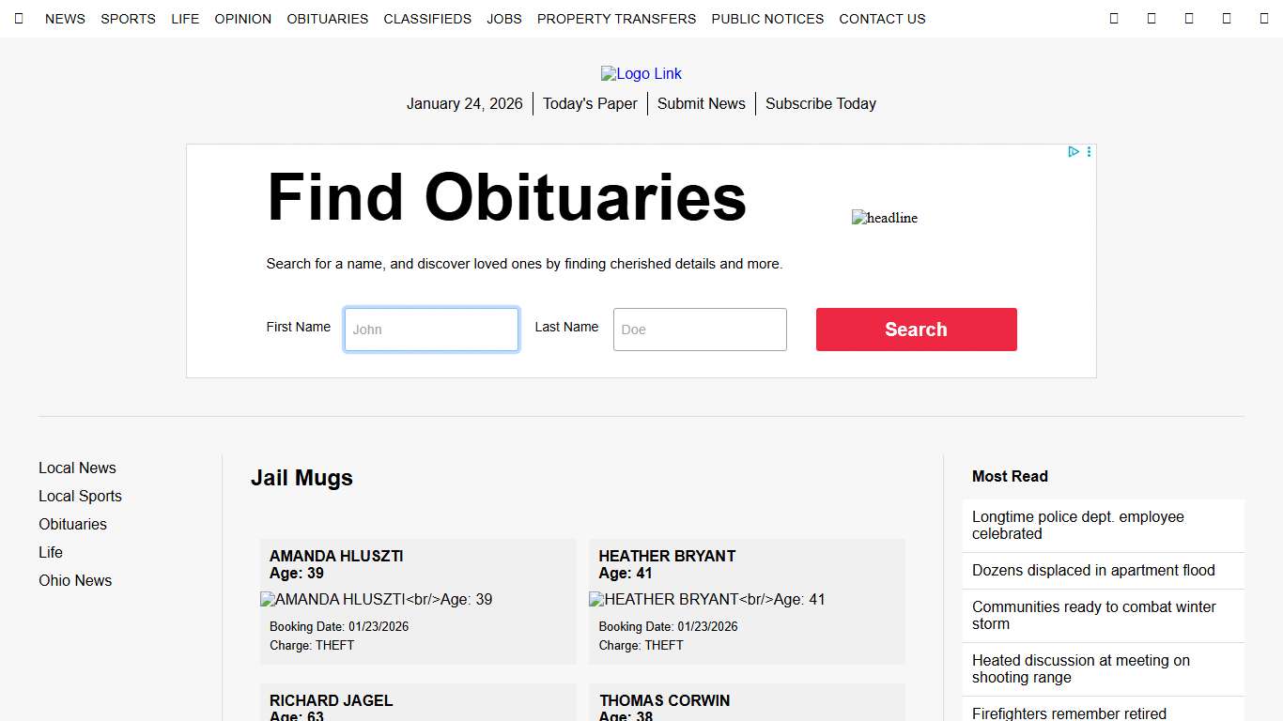The width and height of the screenshot is (1283, 721).
Task: Click the icon left of NEWS
Action: tap(19, 19)
